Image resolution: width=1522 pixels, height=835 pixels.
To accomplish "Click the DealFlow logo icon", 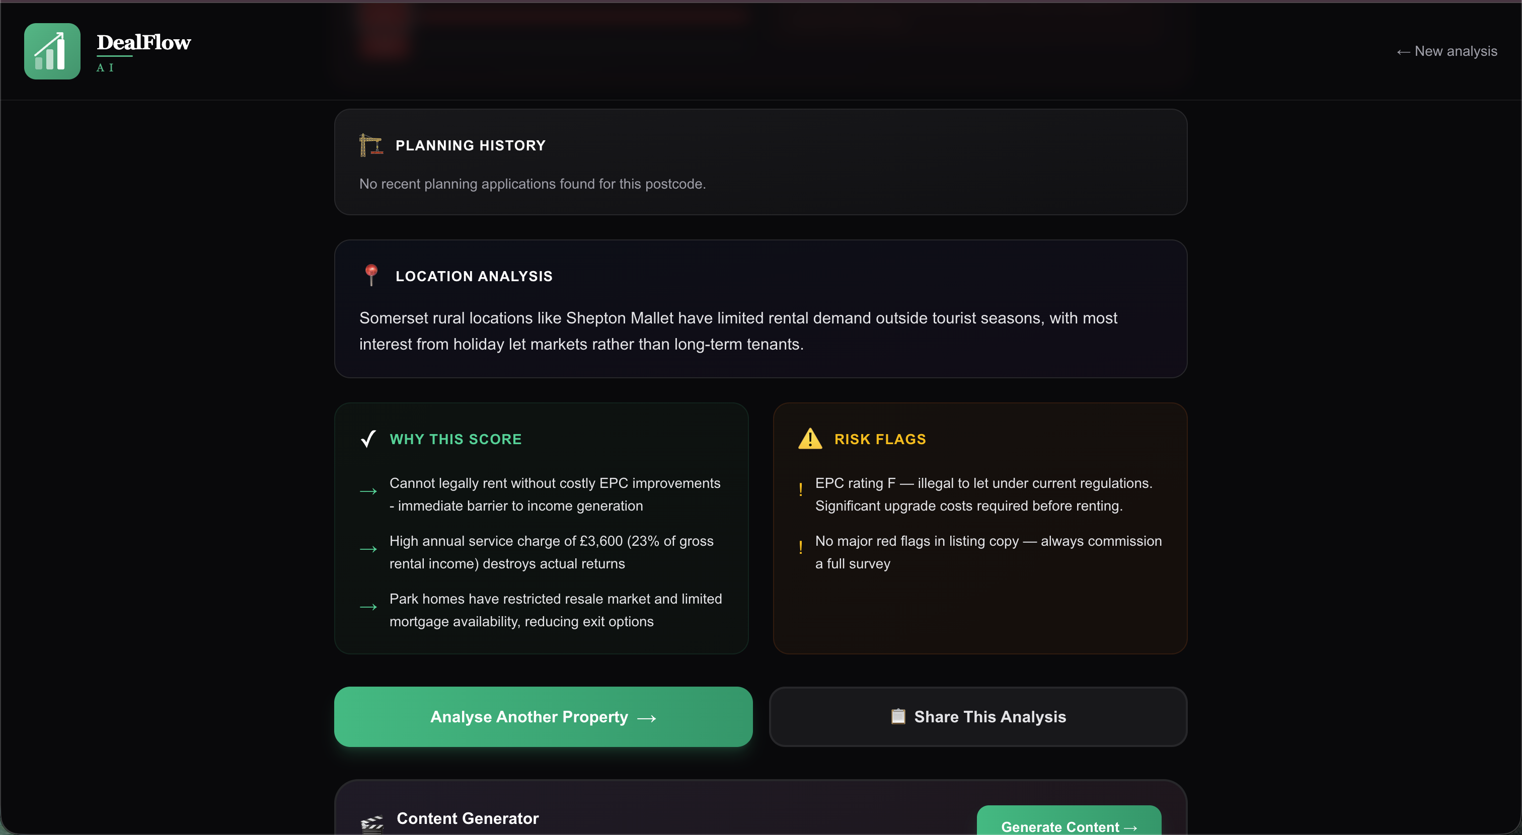I will pyautogui.click(x=52, y=51).
